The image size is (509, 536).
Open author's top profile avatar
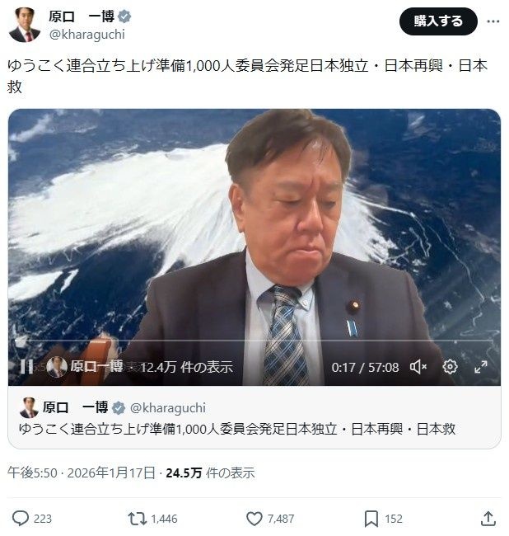click(x=25, y=25)
